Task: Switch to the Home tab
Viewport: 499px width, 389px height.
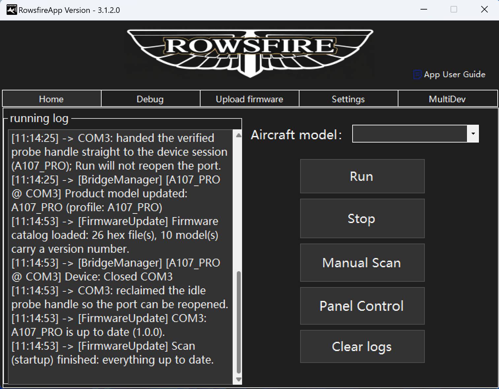Action: click(x=51, y=99)
